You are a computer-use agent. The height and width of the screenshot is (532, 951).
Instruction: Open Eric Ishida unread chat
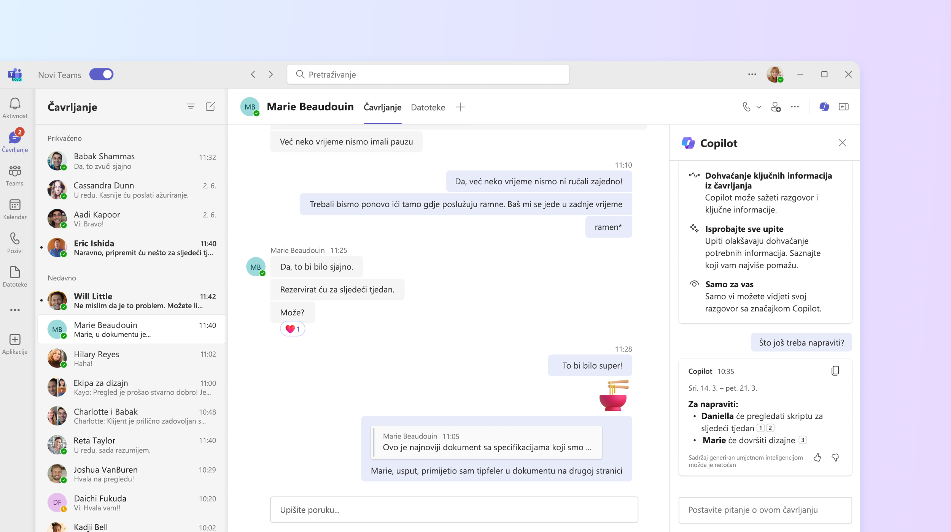click(x=132, y=248)
